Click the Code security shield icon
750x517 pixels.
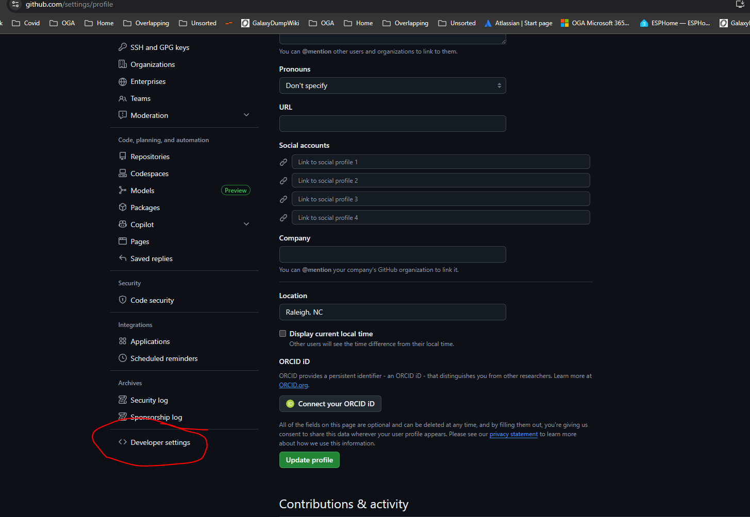123,300
